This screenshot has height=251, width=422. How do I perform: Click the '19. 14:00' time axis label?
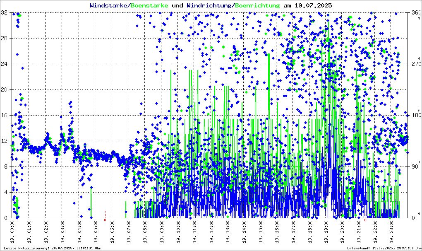click(x=244, y=232)
